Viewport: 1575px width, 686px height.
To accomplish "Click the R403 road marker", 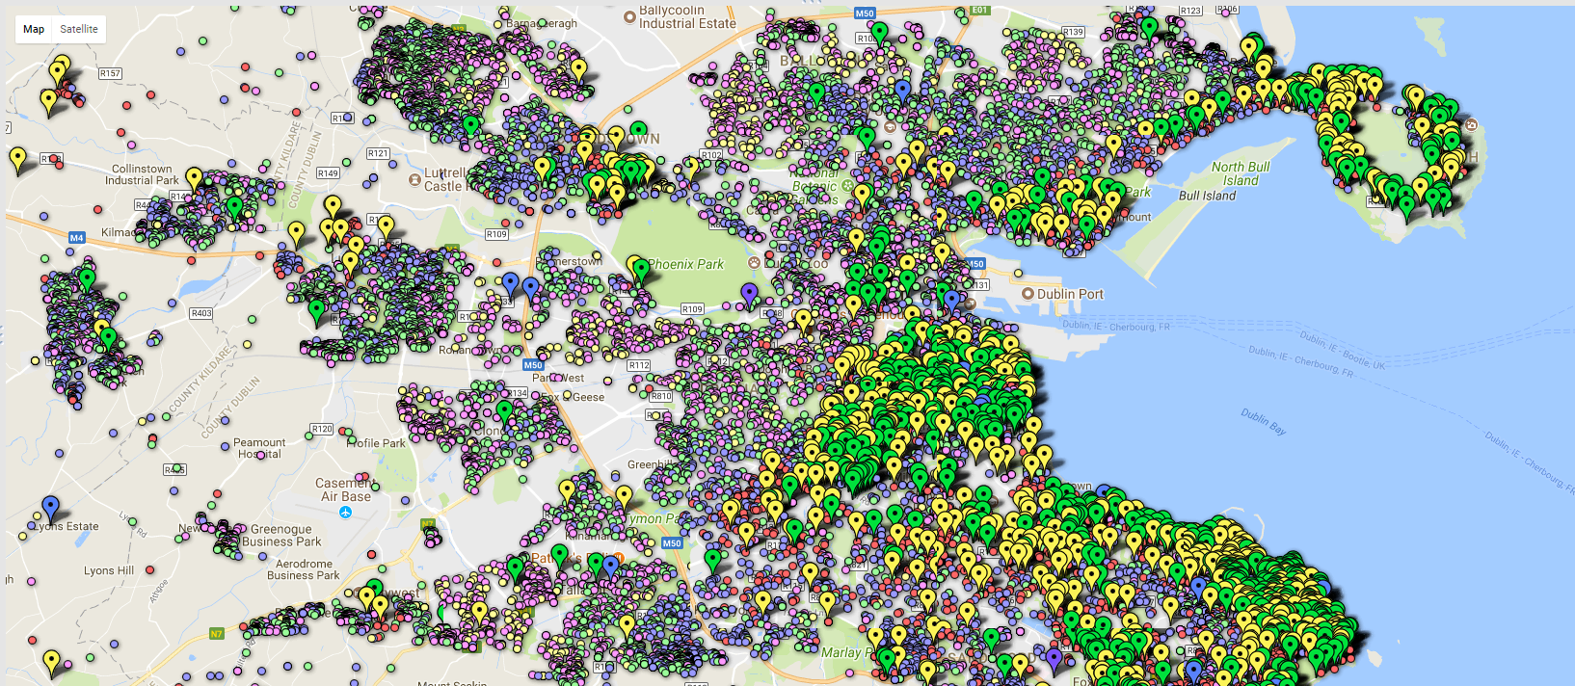I will 201,313.
